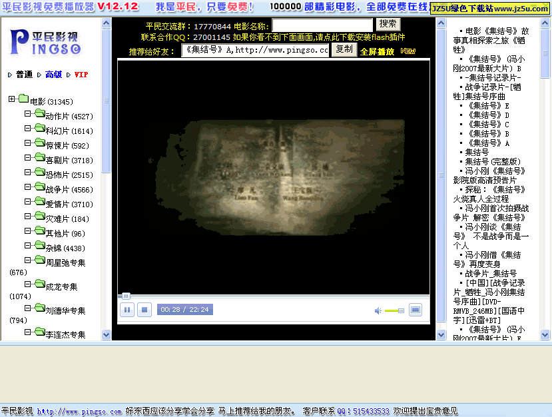Click the QQ: 515433533 contact link

coord(364,411)
